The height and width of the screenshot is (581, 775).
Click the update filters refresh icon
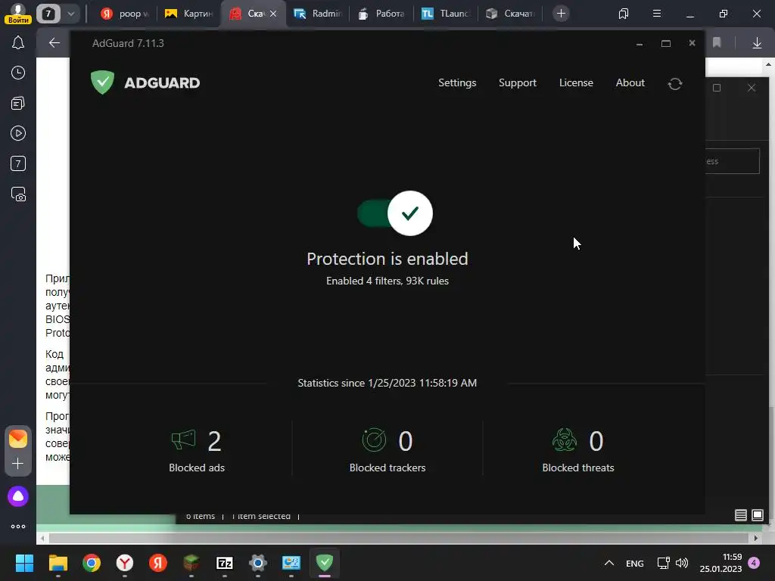674,83
